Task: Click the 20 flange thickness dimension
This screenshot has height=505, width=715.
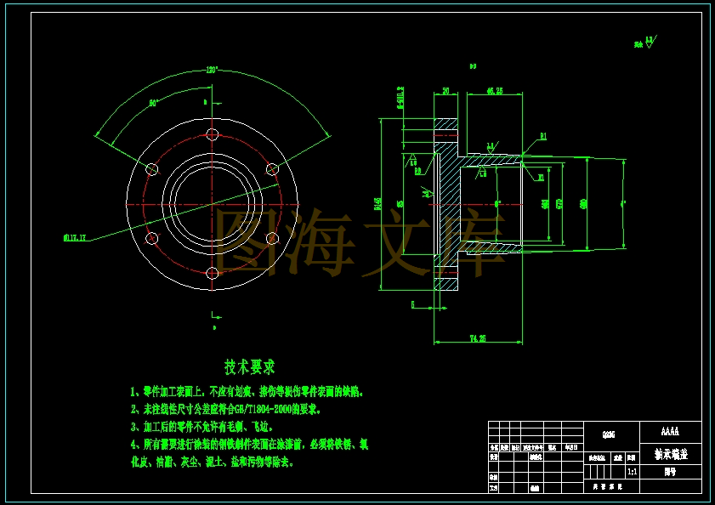Action: (446, 91)
